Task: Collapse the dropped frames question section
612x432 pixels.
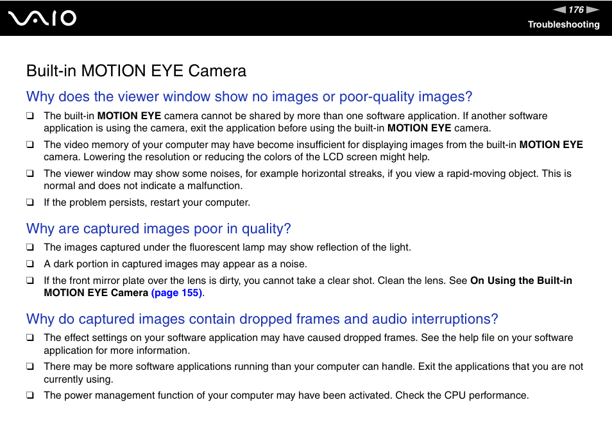Action: point(261,319)
